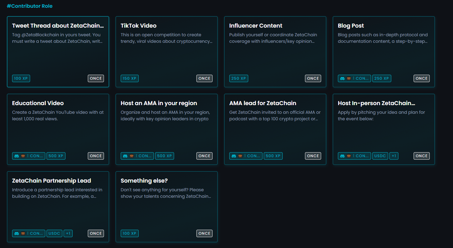Open the TikTok Video quest title
Image resolution: width=453 pixels, height=248 pixels.
coord(139,26)
